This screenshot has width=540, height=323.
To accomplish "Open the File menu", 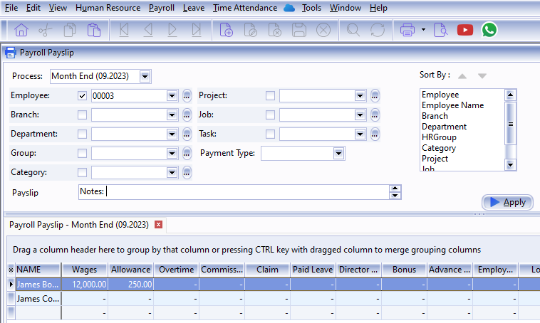I will (x=11, y=8).
